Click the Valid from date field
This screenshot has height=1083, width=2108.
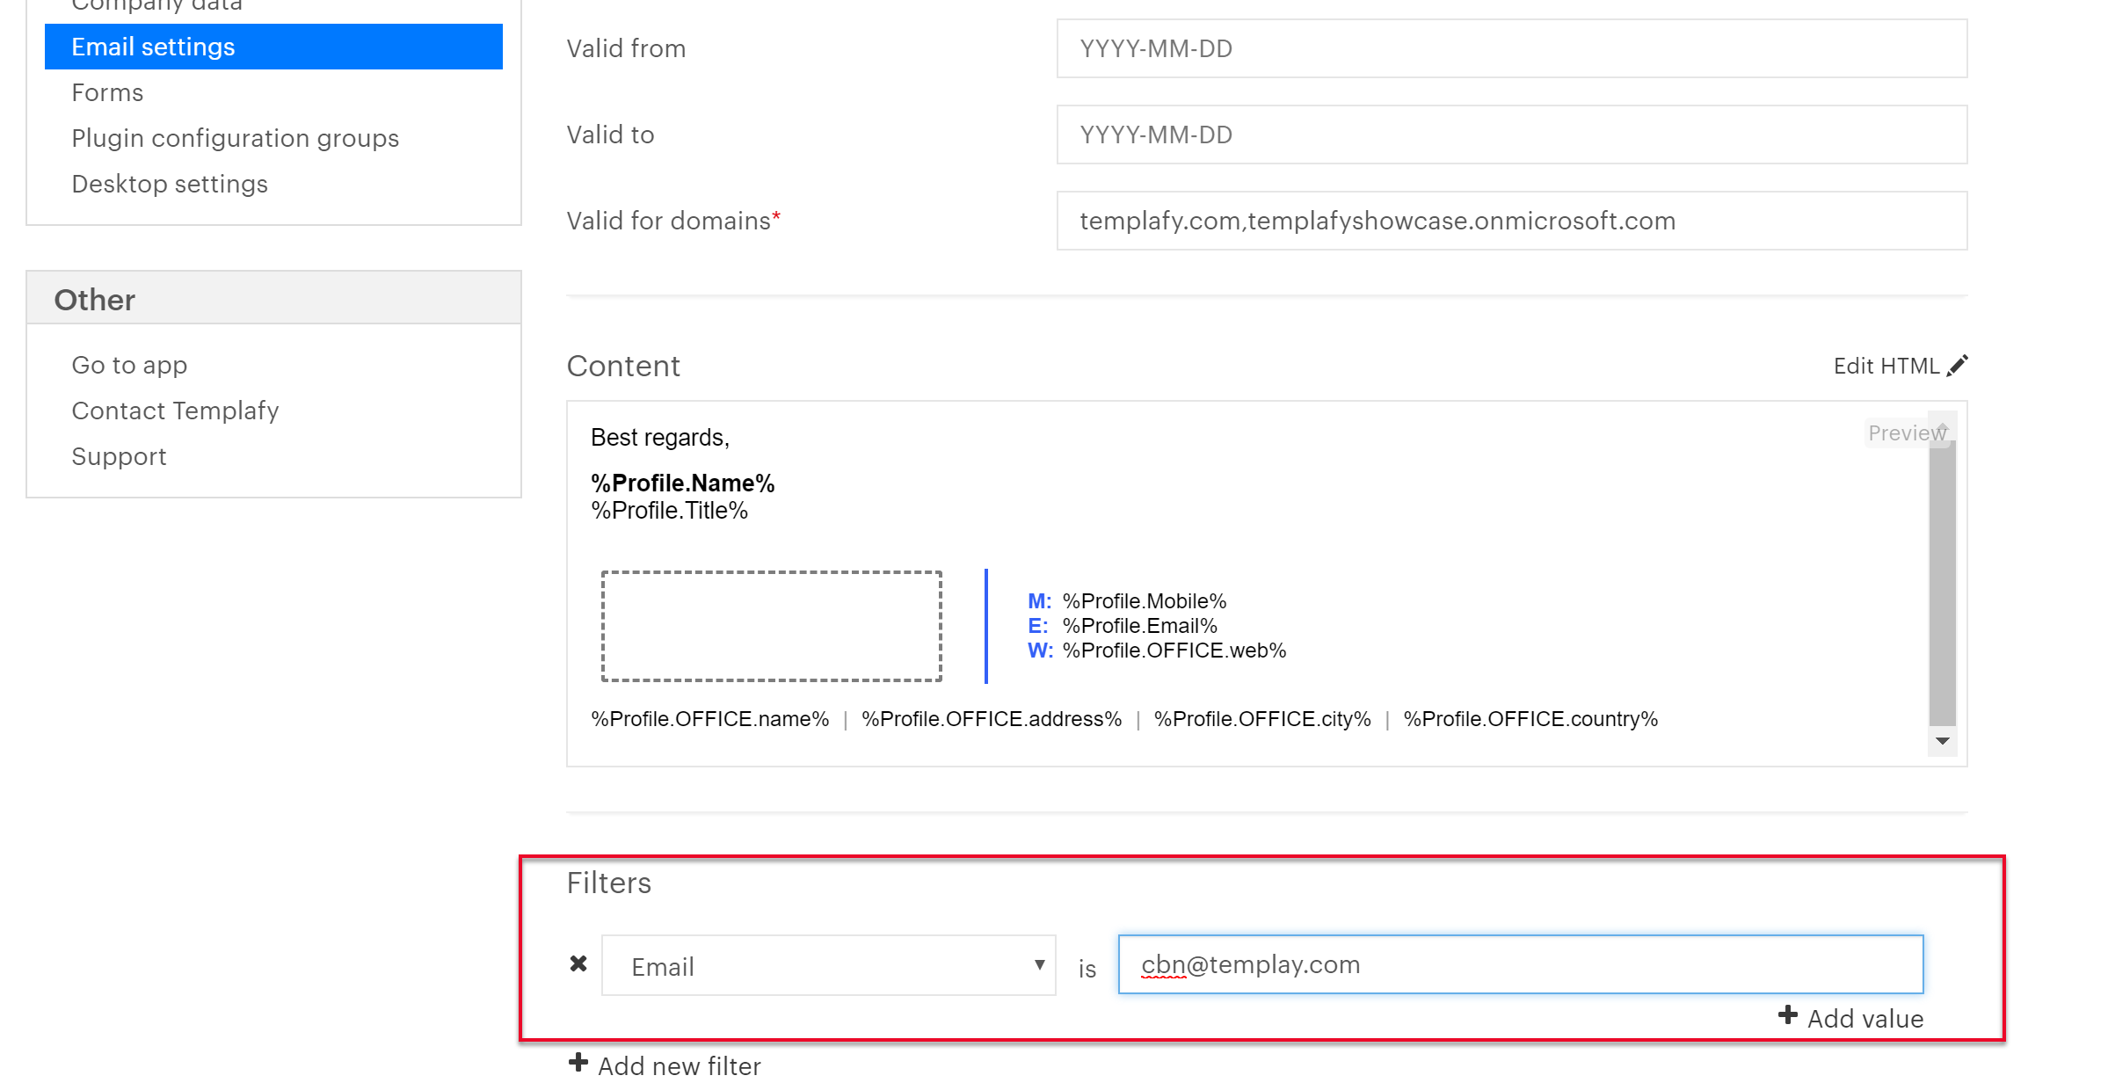tap(1510, 48)
